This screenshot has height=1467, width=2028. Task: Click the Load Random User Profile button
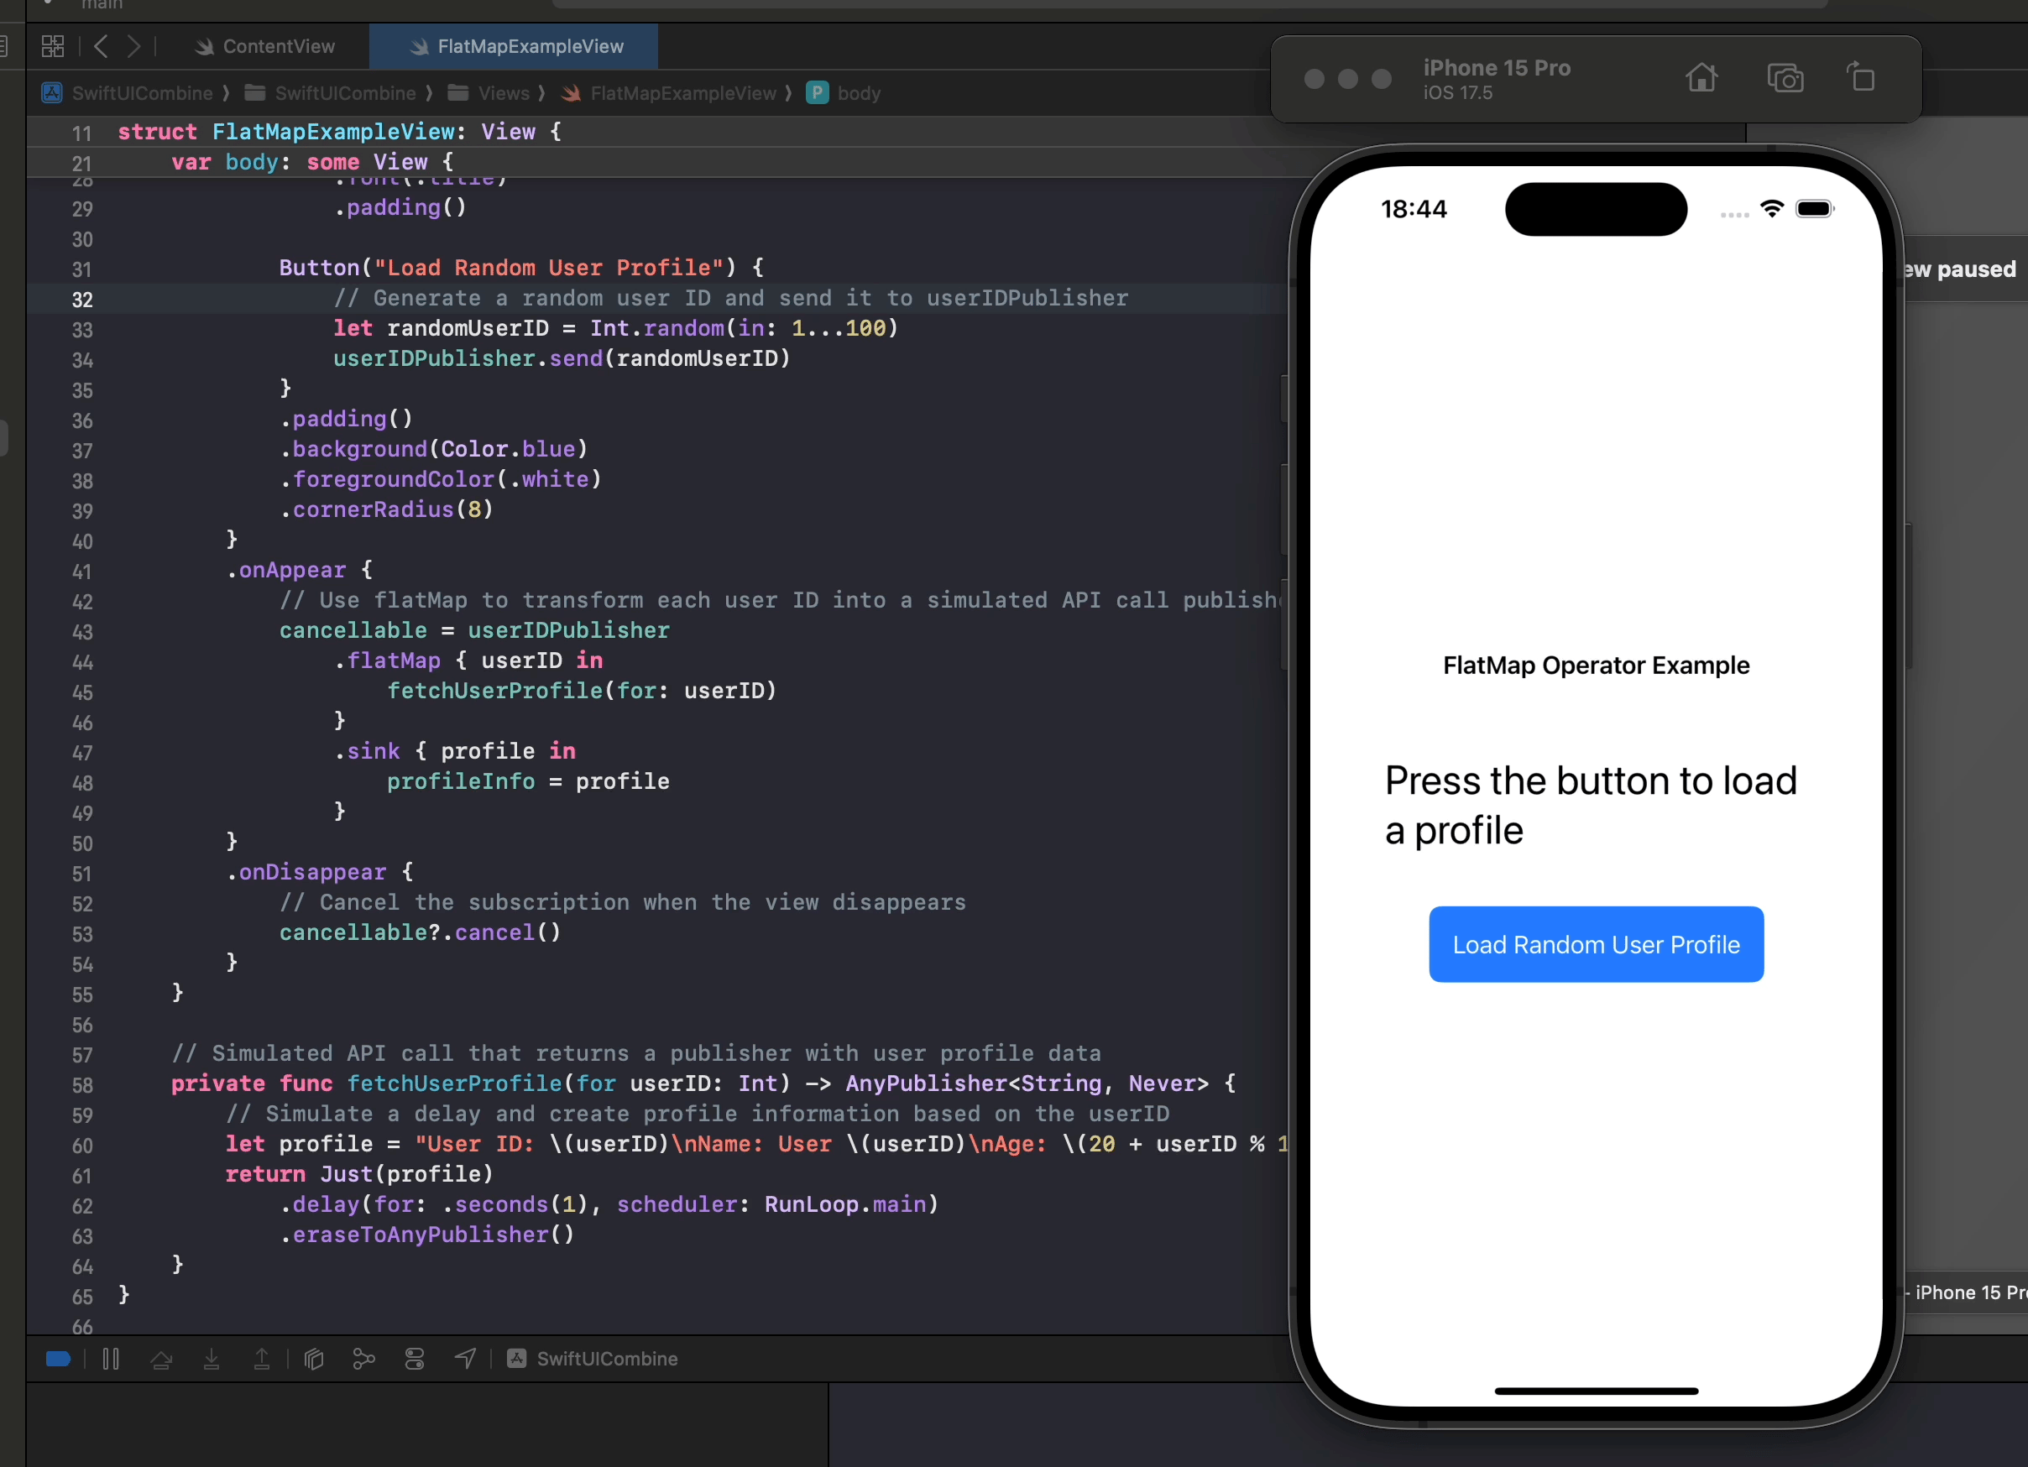(1597, 944)
